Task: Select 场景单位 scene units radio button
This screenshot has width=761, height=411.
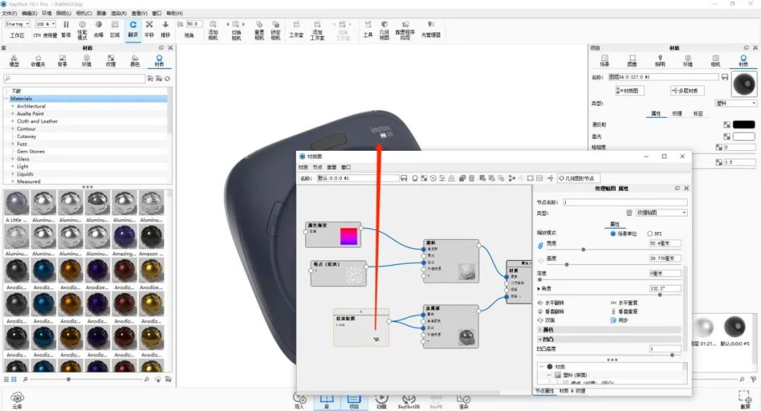Action: click(x=613, y=233)
